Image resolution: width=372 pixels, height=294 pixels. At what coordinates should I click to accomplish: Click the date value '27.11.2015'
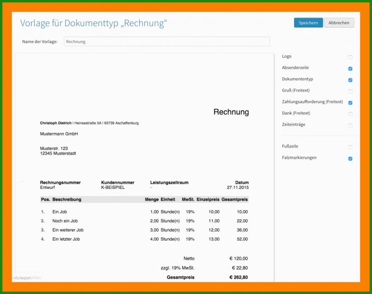(238, 187)
